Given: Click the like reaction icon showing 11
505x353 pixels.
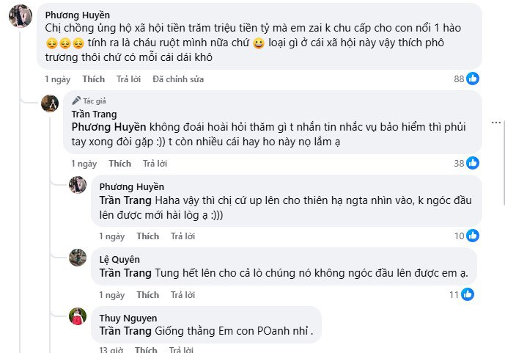Looking at the screenshot, I should pos(467,294).
